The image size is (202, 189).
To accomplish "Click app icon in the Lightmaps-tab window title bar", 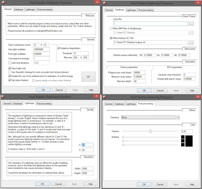I will [x=3, y=97].
